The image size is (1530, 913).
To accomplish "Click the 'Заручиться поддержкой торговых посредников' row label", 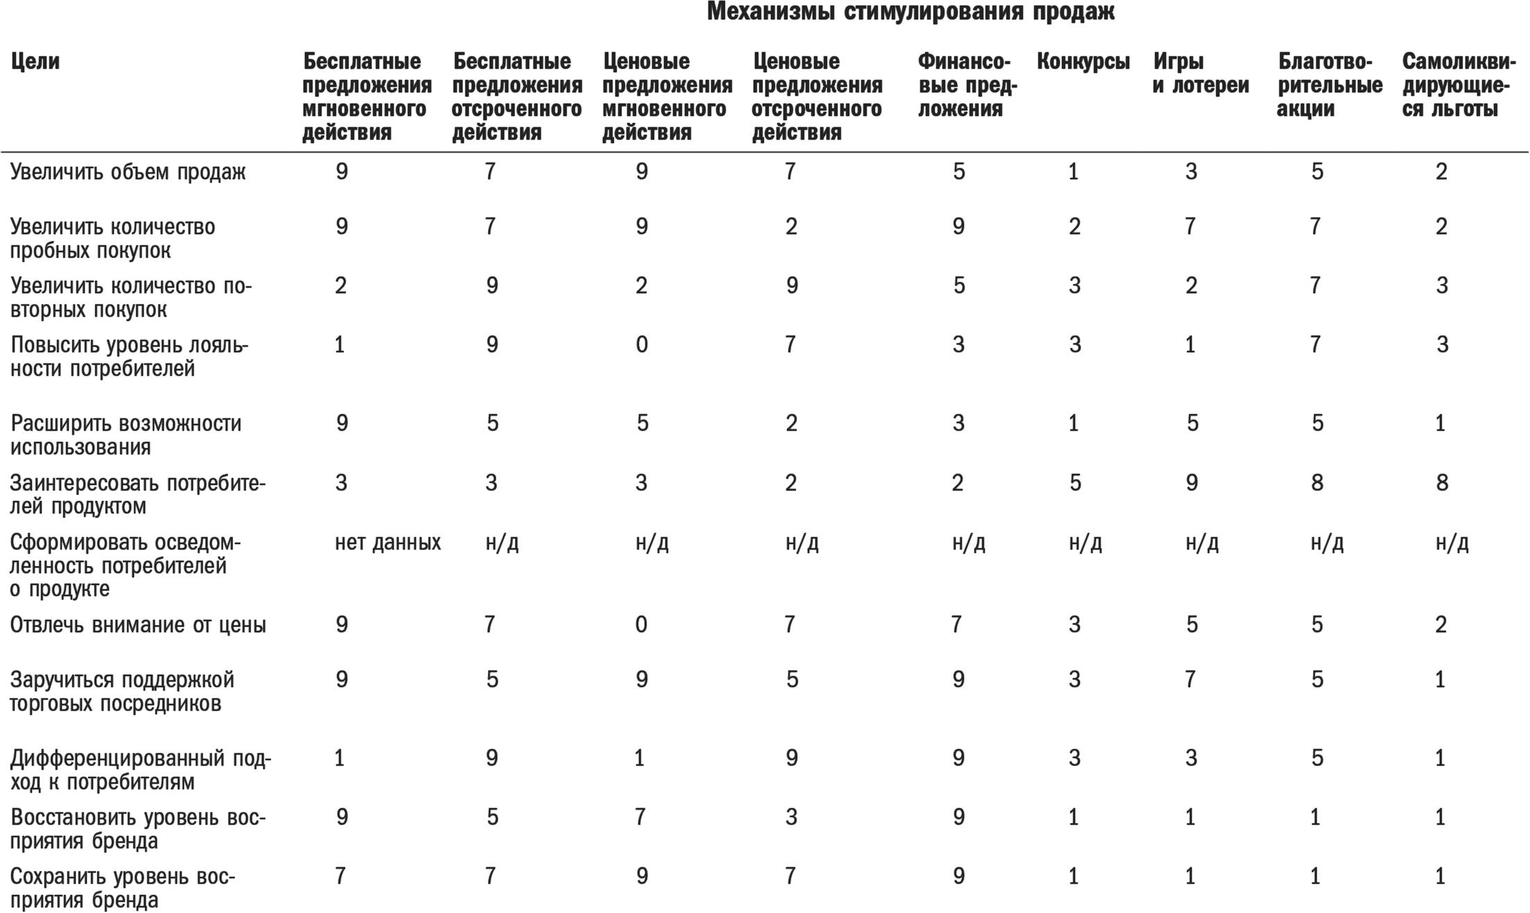I will click(122, 691).
